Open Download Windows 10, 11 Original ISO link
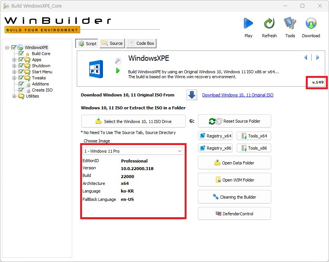Screen dimensions: 329x262 click(238, 95)
